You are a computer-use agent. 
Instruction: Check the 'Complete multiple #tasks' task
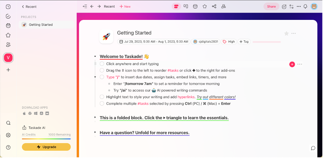[x=102, y=103]
